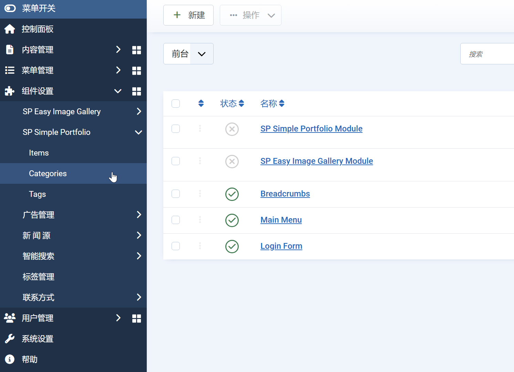Click the 新建 new button
The width and height of the screenshot is (514, 372).
(x=188, y=15)
